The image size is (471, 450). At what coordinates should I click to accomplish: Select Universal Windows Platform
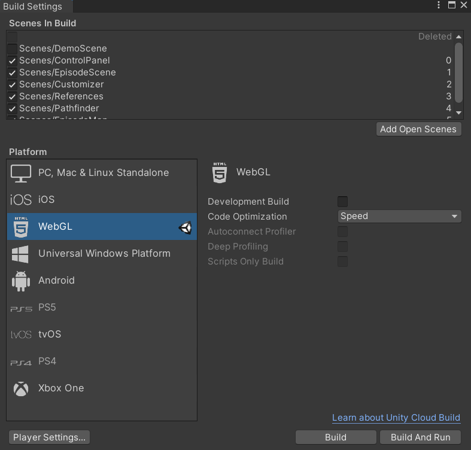click(102, 254)
